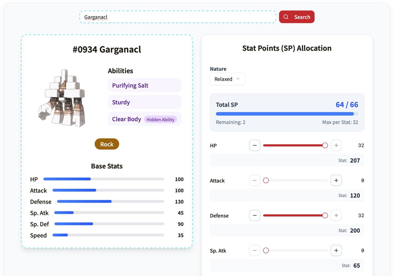
Task: Click the base Speed value 35
Action: pyautogui.click(x=180, y=235)
